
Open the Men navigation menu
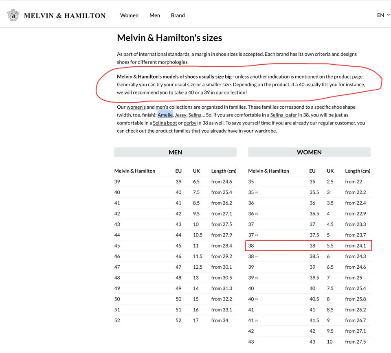tap(155, 15)
